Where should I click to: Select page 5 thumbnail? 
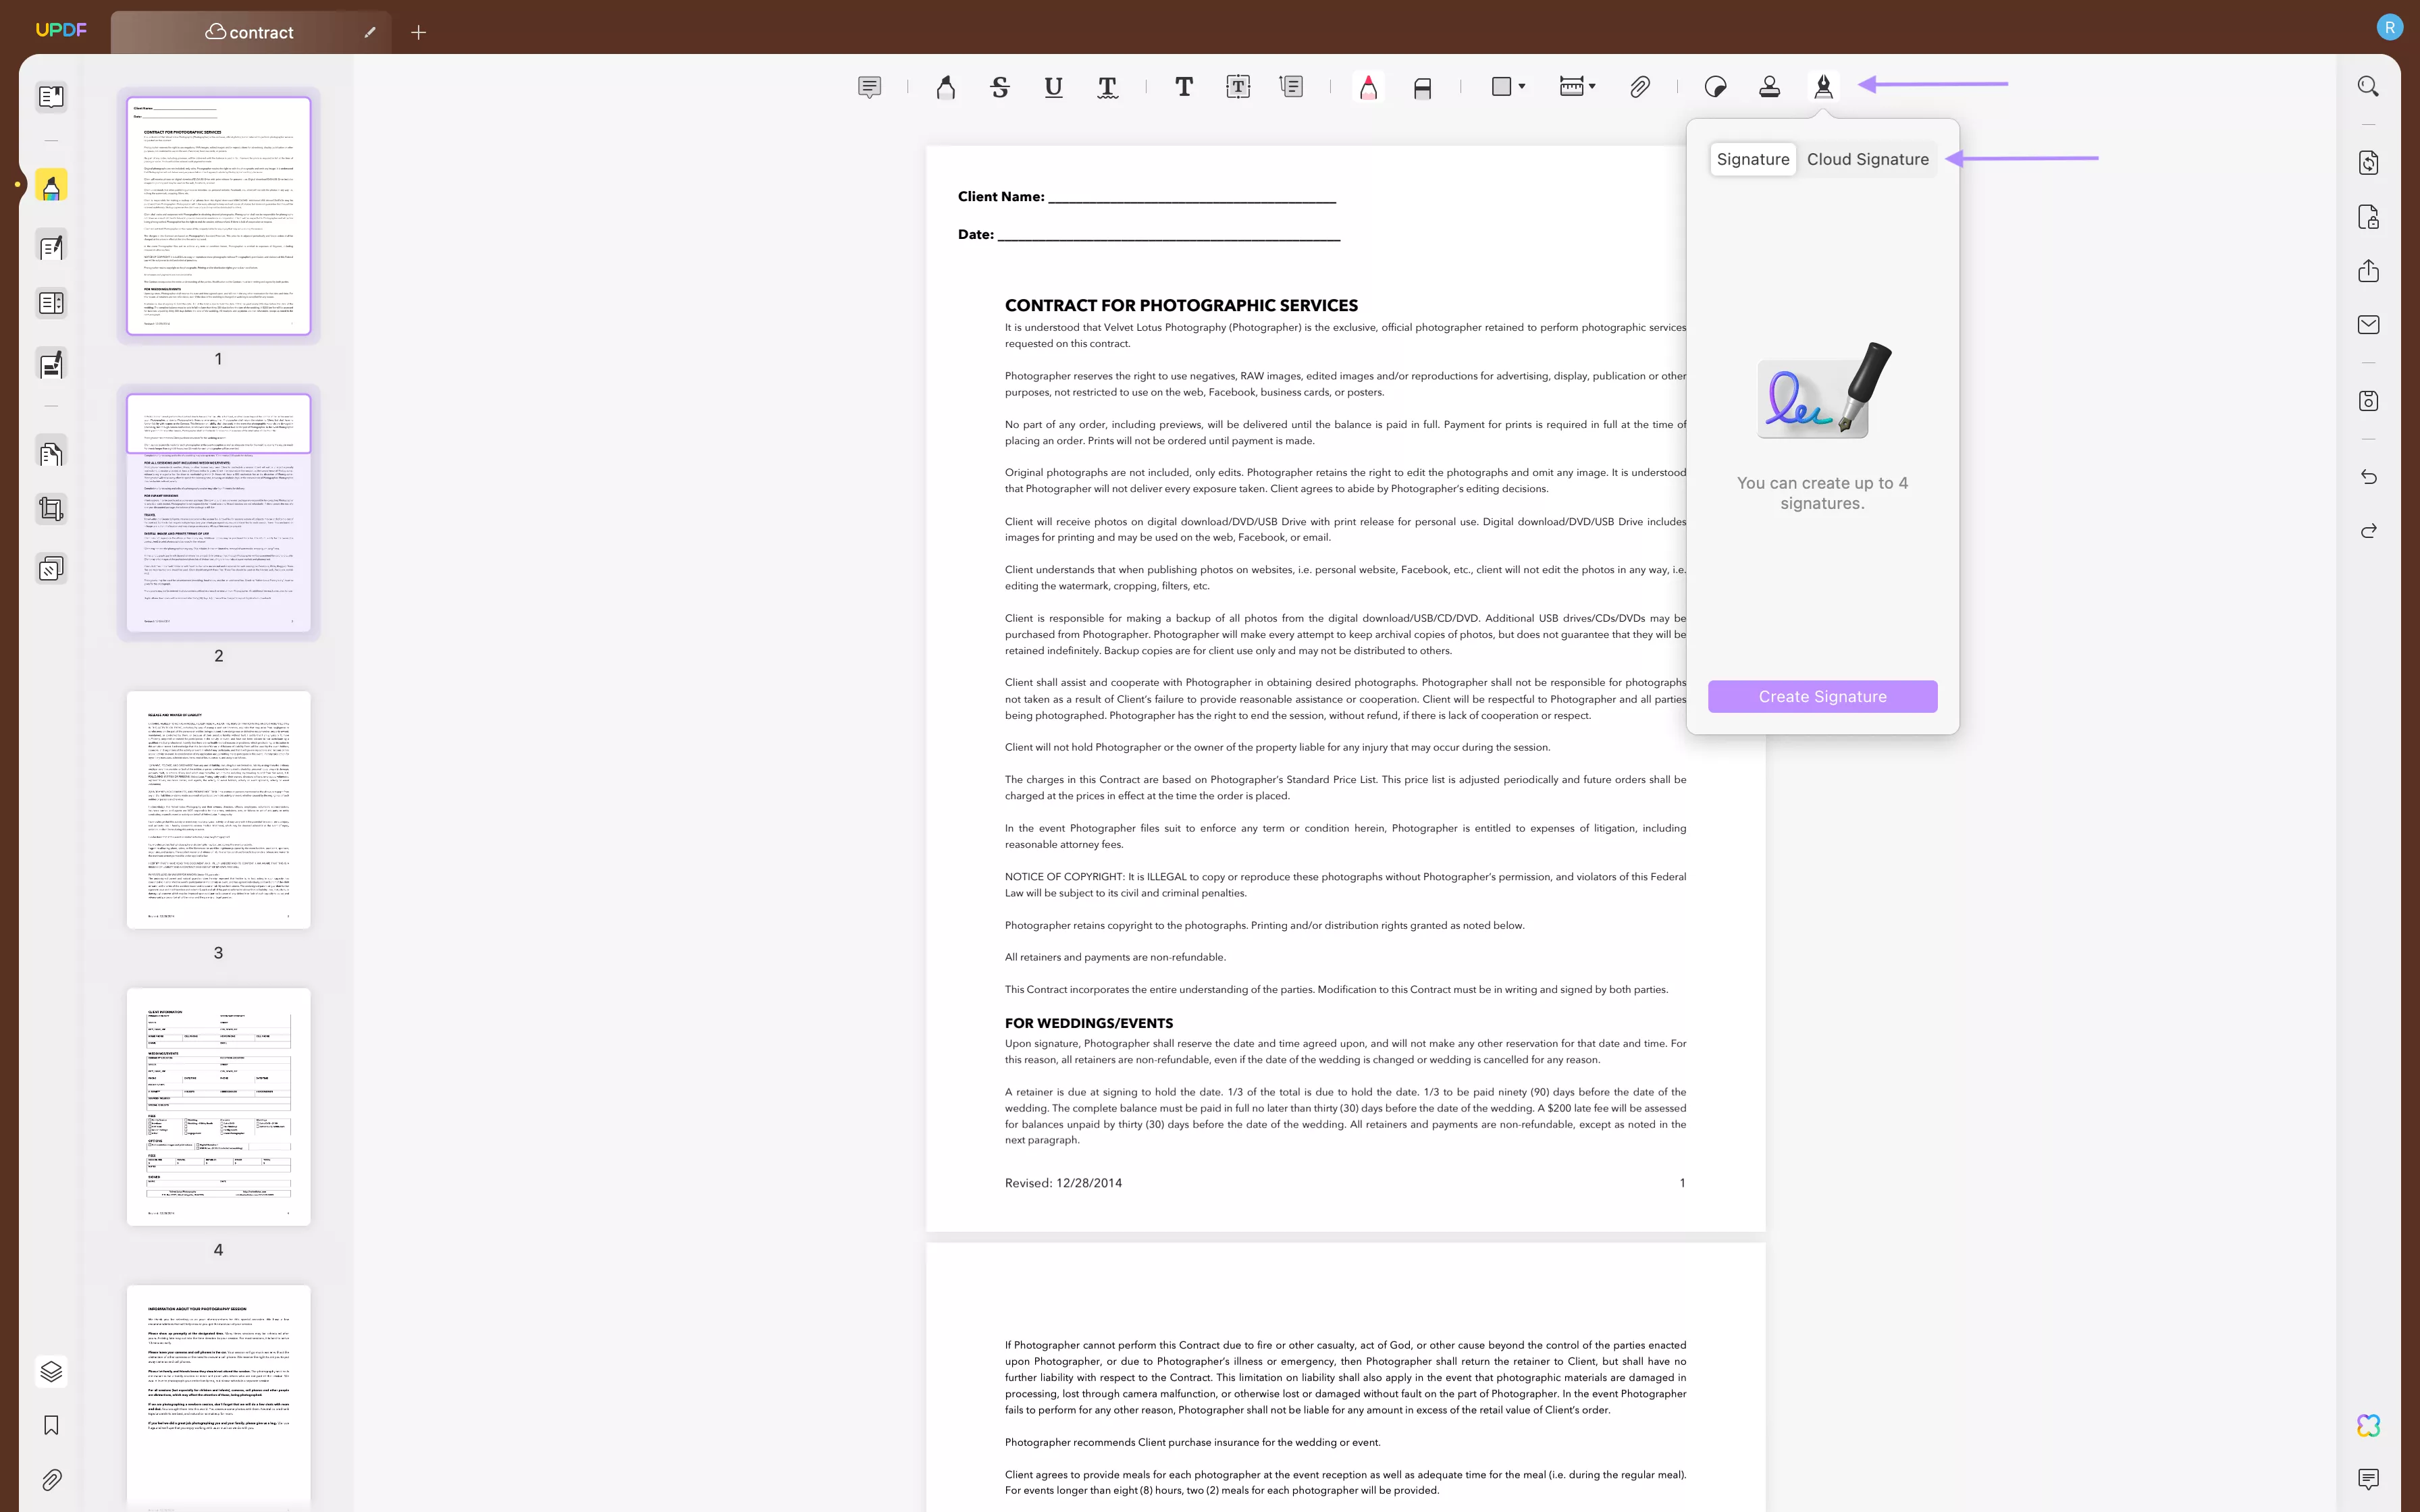pos(218,1398)
